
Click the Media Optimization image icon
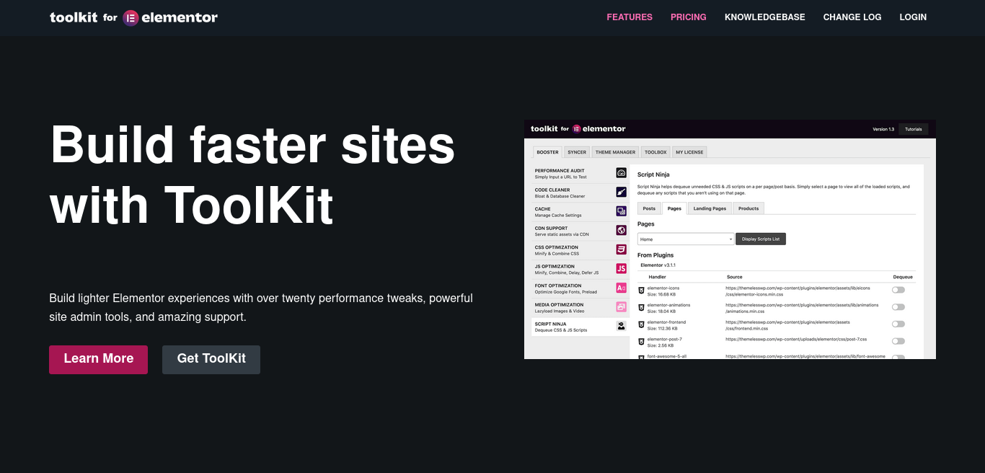click(621, 306)
